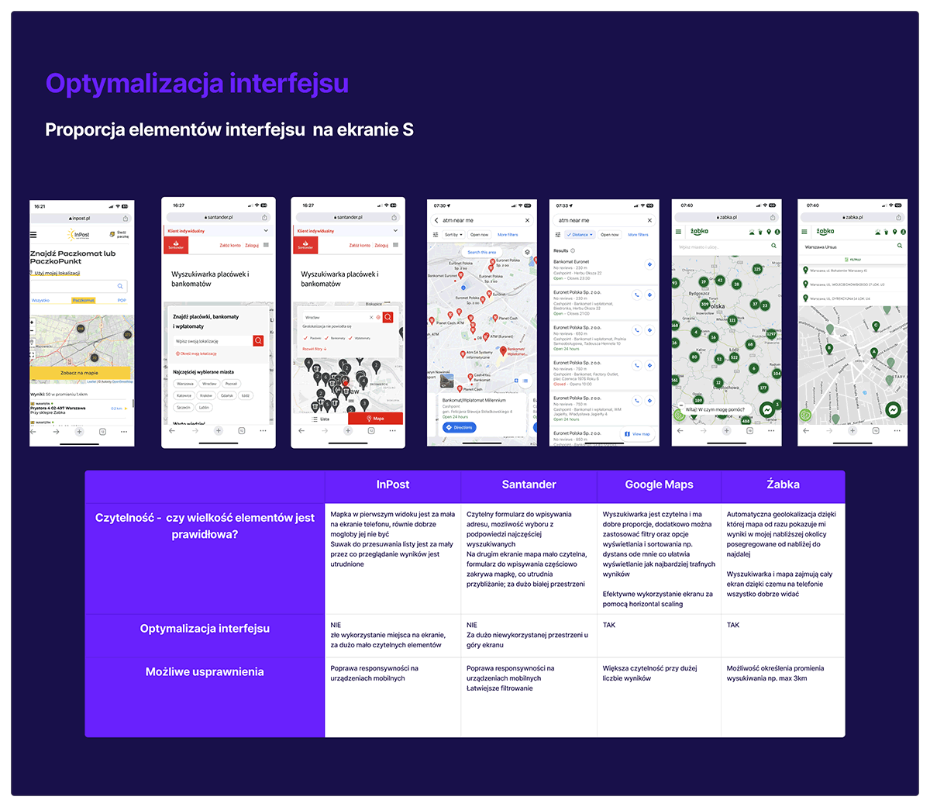930x807 pixels.
Task: Expand Rozwiń filtry on Santander
Action: pyautogui.click(x=315, y=349)
